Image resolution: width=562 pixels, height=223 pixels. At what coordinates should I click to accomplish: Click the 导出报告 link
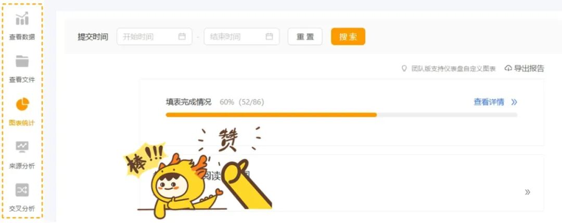pos(529,68)
